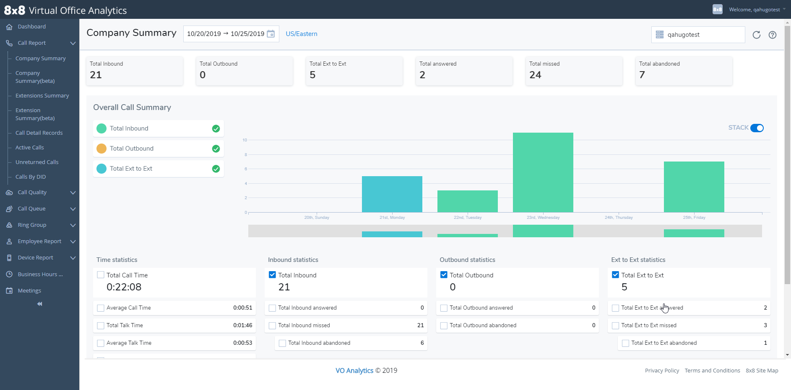
Task: Open the help icon near the refresh button
Action: click(x=773, y=35)
